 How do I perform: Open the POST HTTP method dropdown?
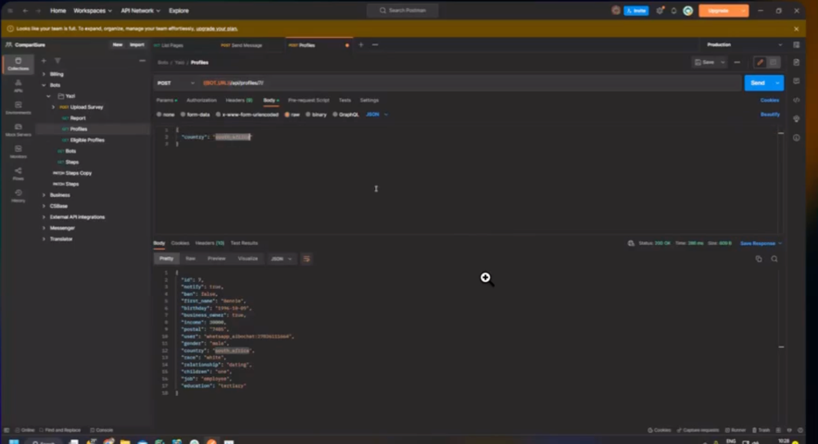click(x=176, y=83)
